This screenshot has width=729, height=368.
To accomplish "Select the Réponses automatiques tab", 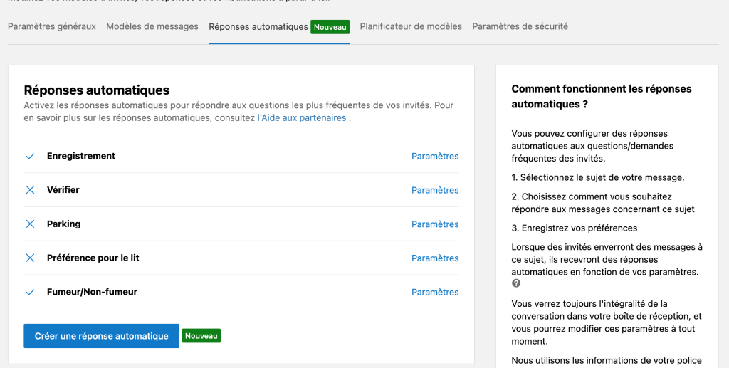I will click(258, 26).
